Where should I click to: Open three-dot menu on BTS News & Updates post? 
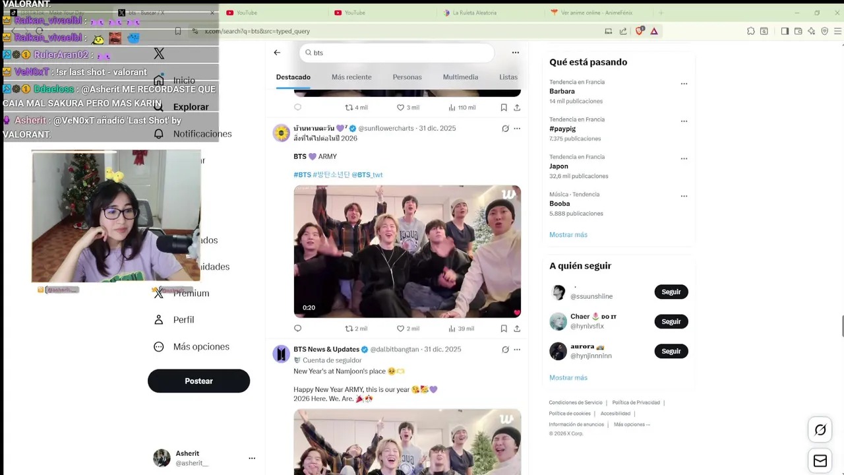pos(517,350)
